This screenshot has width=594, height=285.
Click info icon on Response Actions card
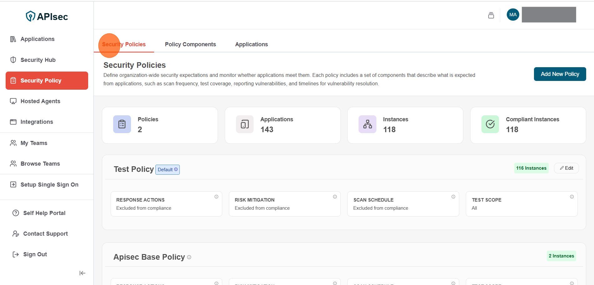216,197
